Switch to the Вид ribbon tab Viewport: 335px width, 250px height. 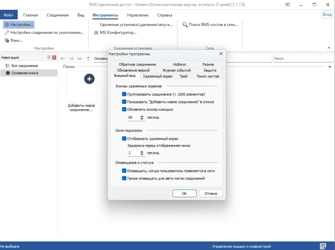80,15
